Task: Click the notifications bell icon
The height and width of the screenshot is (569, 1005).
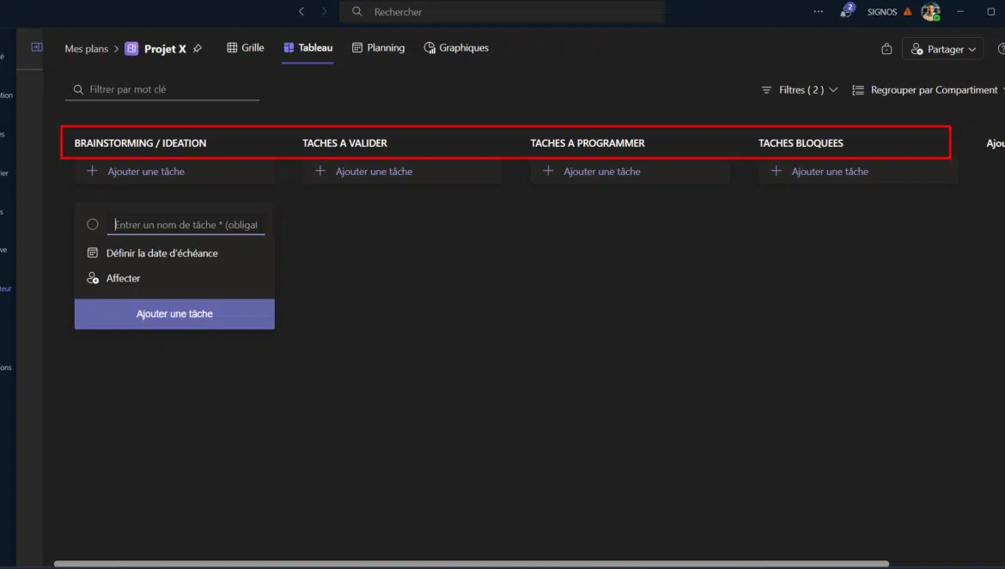Action: coord(846,12)
